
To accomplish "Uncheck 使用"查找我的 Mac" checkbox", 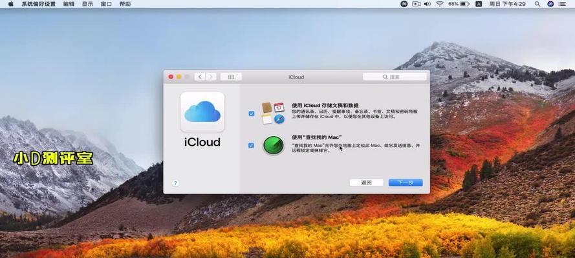I will pyautogui.click(x=251, y=145).
